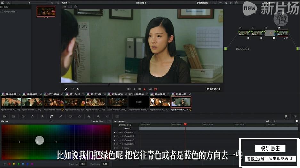Select the green hue swatch

point(18,164)
